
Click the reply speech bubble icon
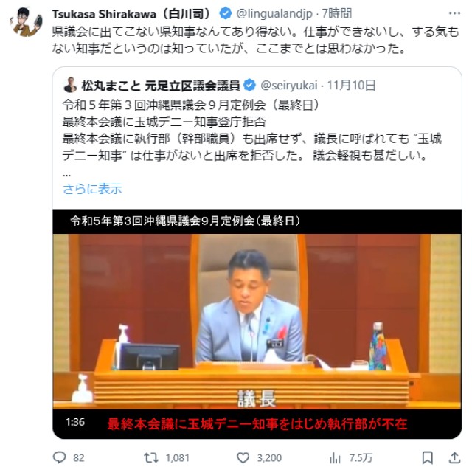(59, 457)
